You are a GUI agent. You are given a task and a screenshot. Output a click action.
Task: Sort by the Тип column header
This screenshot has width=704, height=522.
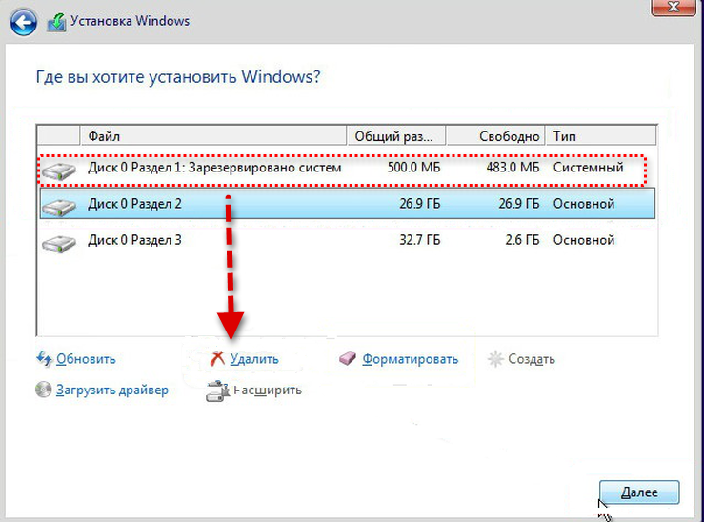(601, 136)
